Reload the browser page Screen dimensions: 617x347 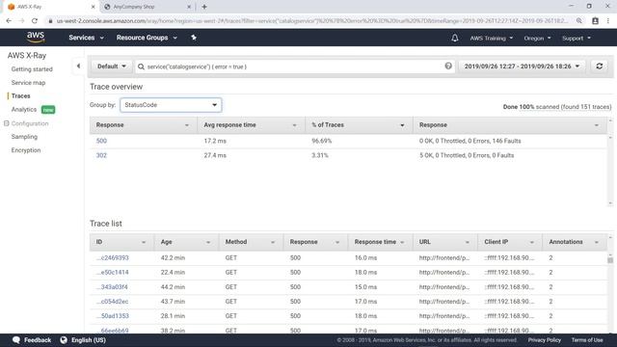click(35, 21)
